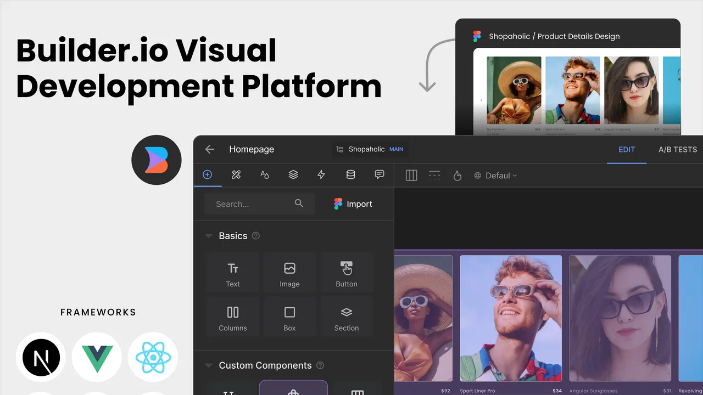
Task: Click the Shopaholic MAIN branch selector
Action: coord(371,149)
